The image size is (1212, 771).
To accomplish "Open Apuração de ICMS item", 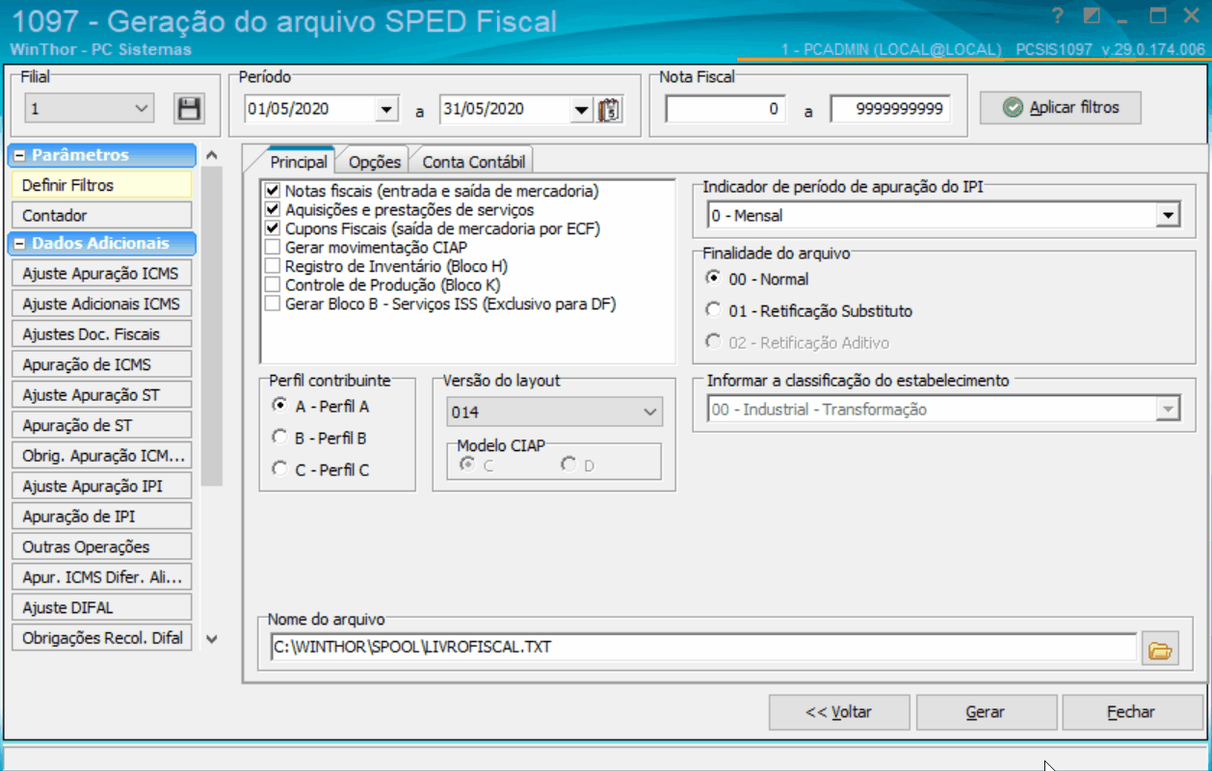I will (x=101, y=364).
